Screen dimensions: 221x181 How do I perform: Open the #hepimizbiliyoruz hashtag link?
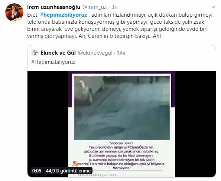click(x=64, y=15)
